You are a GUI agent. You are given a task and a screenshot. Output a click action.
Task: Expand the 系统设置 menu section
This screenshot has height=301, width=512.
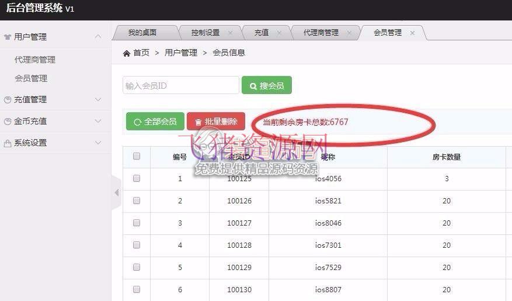click(98, 143)
